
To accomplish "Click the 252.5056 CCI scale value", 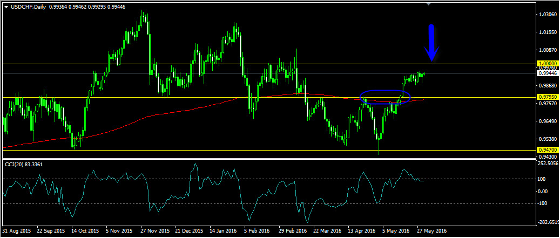I will point(549,164).
